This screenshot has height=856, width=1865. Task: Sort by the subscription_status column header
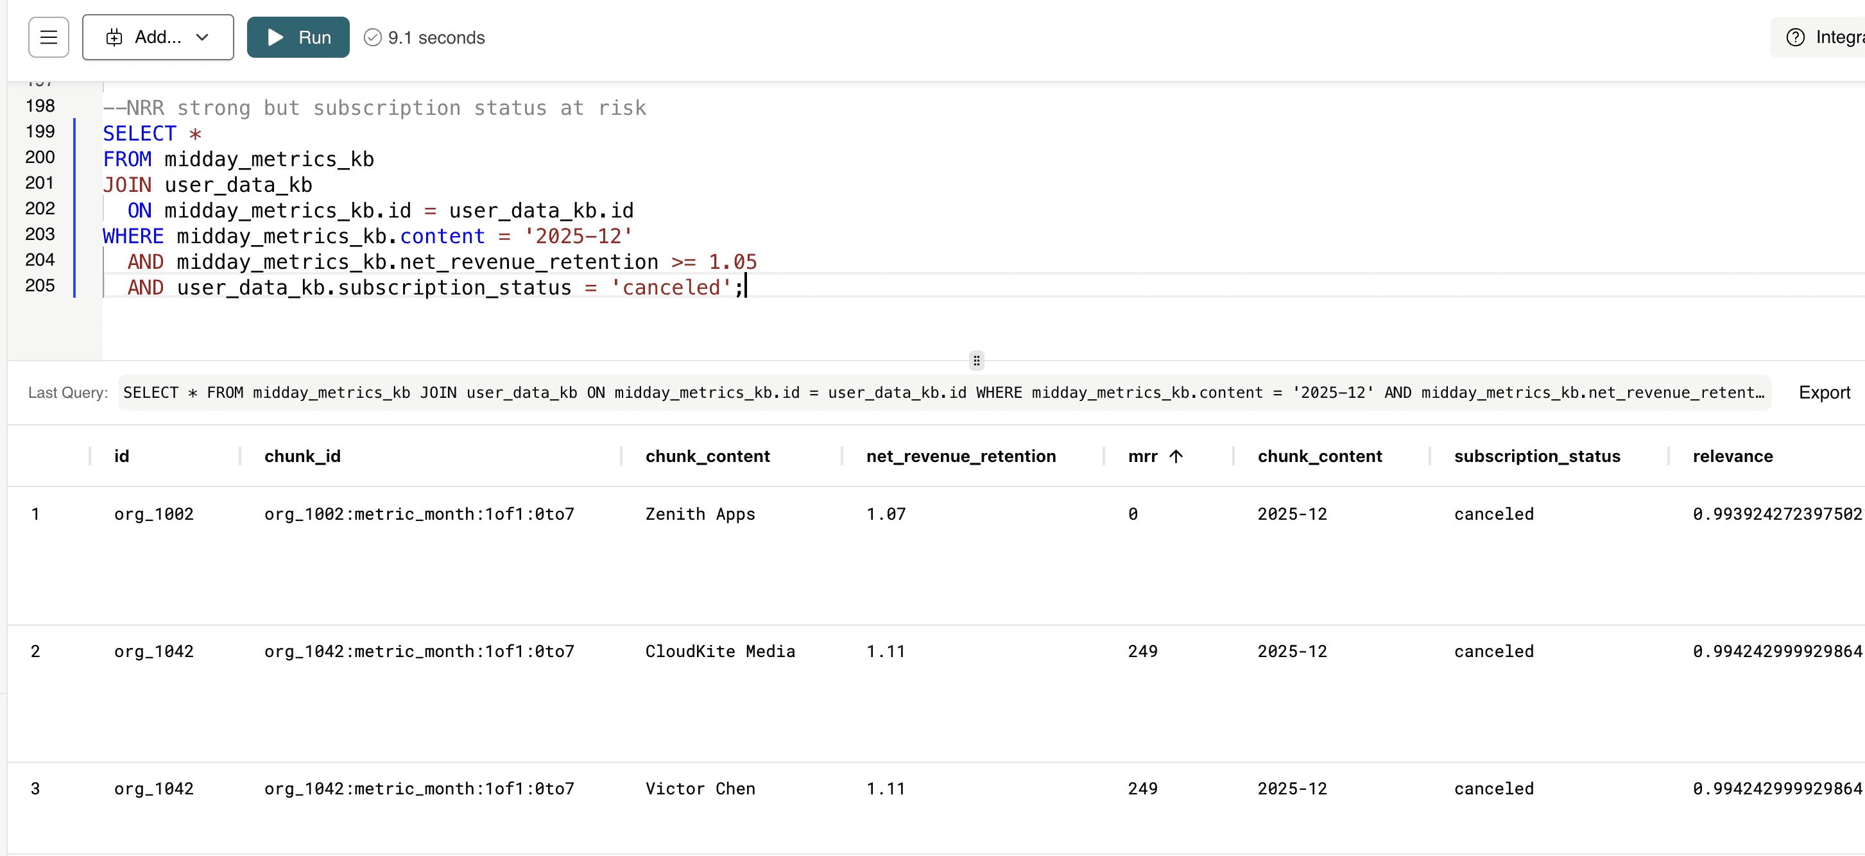(1536, 456)
